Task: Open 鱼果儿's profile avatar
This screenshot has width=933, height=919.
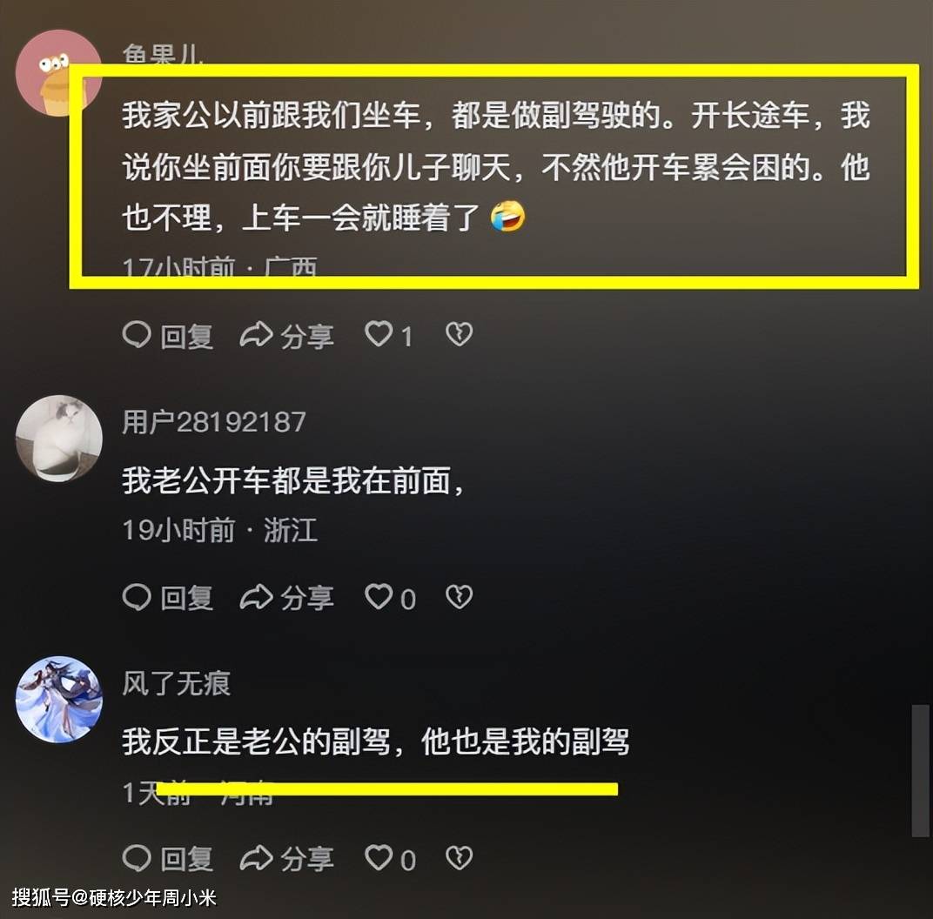Action: pos(59,72)
